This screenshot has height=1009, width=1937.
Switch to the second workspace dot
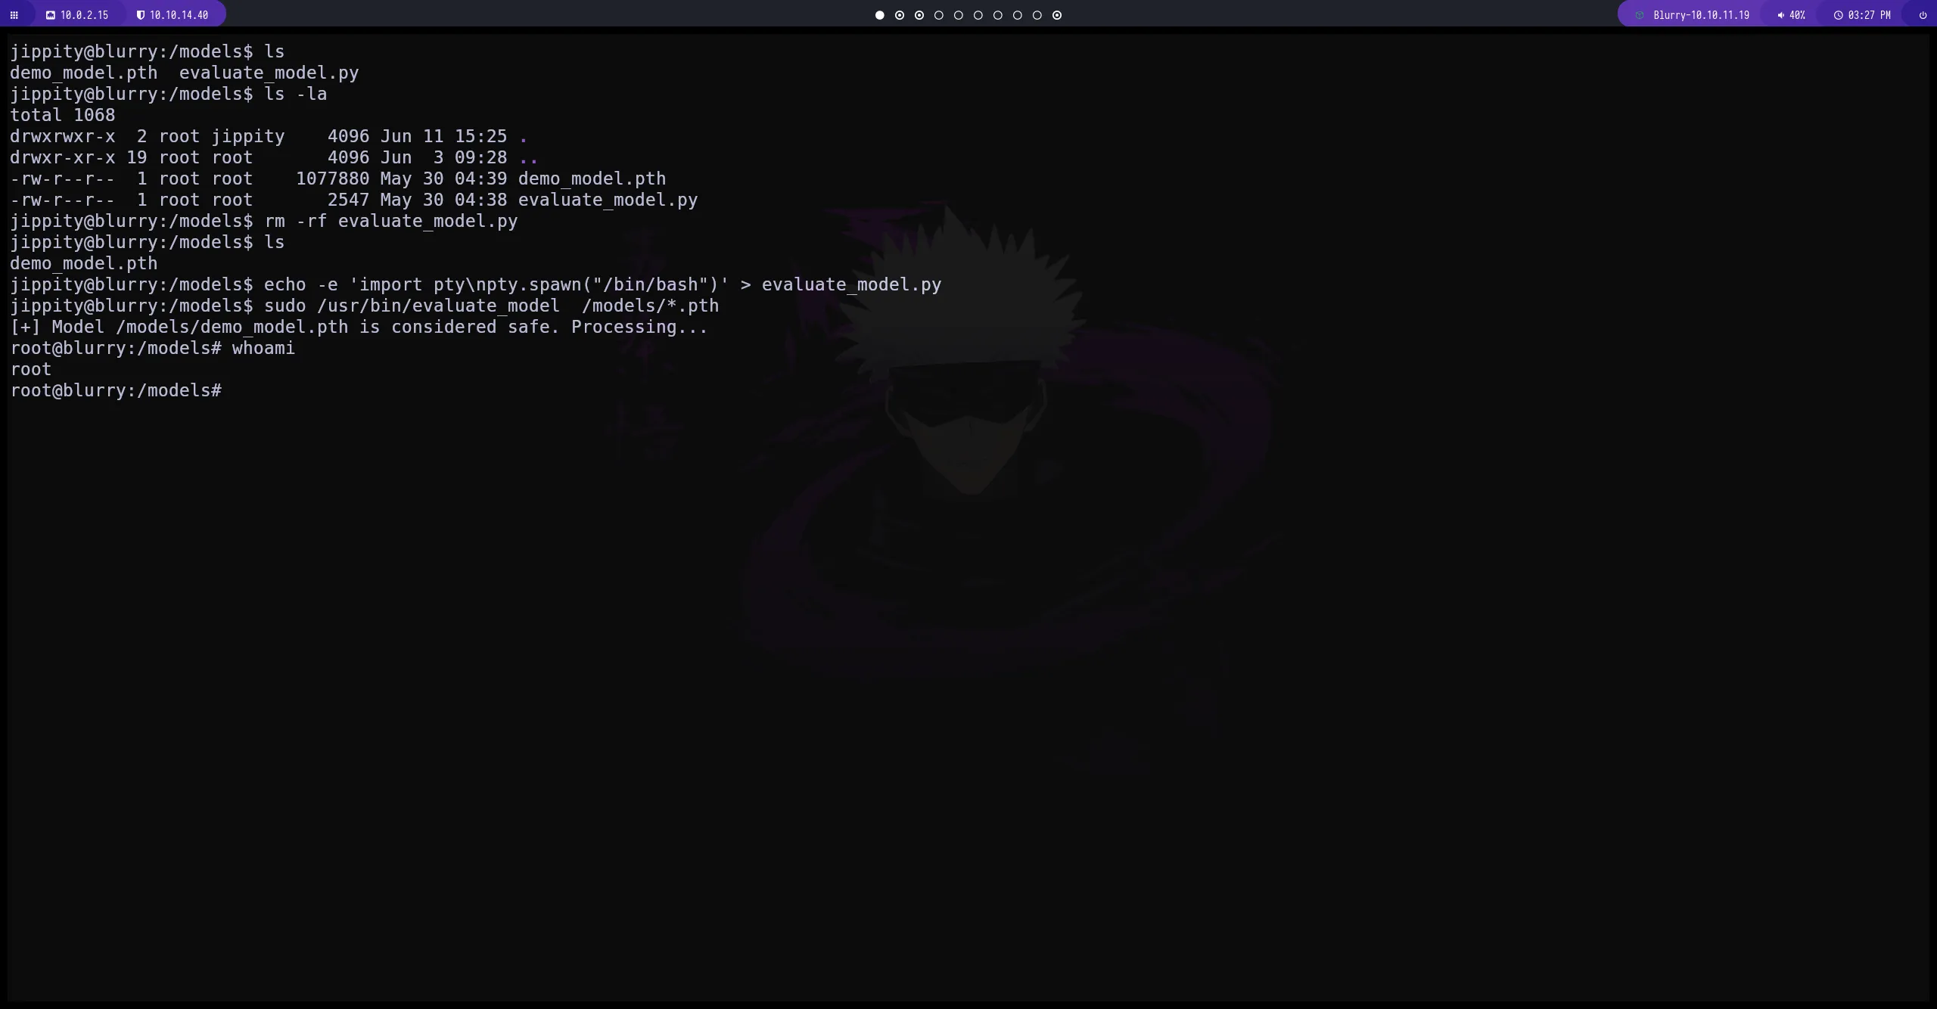899,15
